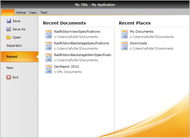The height and width of the screenshot is (138, 190).
Task: Click document icon for RadRibbonViewSpecifications
Action: coord(48,34)
